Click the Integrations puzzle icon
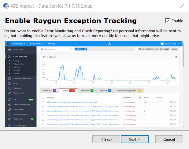189x149 pixels. (x=9, y=109)
